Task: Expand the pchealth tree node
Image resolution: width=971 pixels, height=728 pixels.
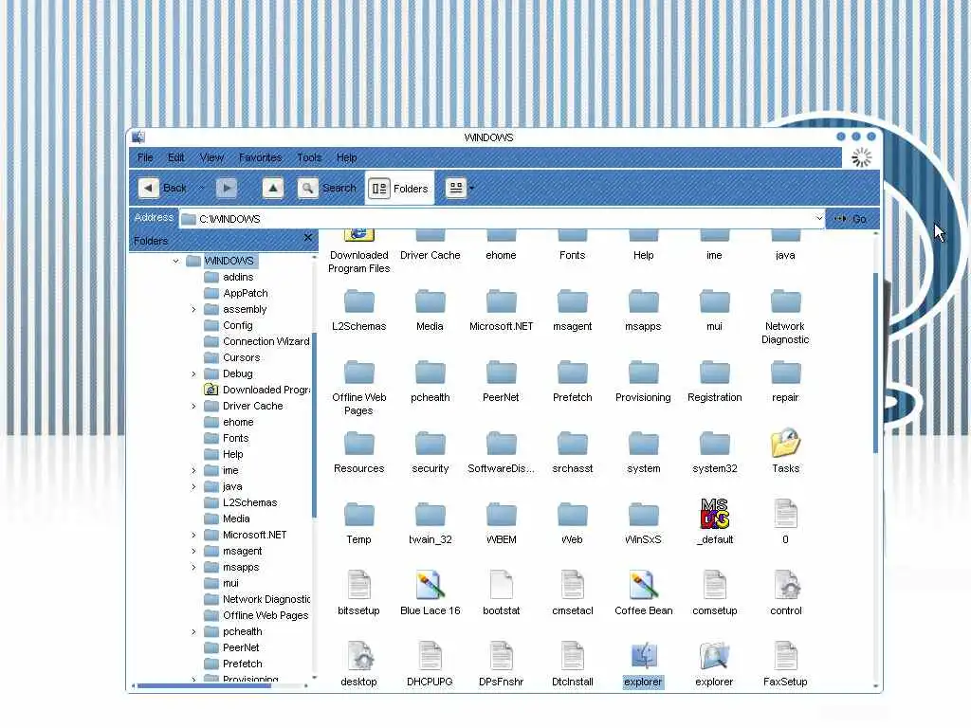Action: coord(193,631)
